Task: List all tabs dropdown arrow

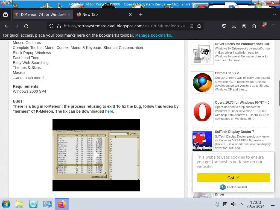Action: pyautogui.click(x=275, y=14)
